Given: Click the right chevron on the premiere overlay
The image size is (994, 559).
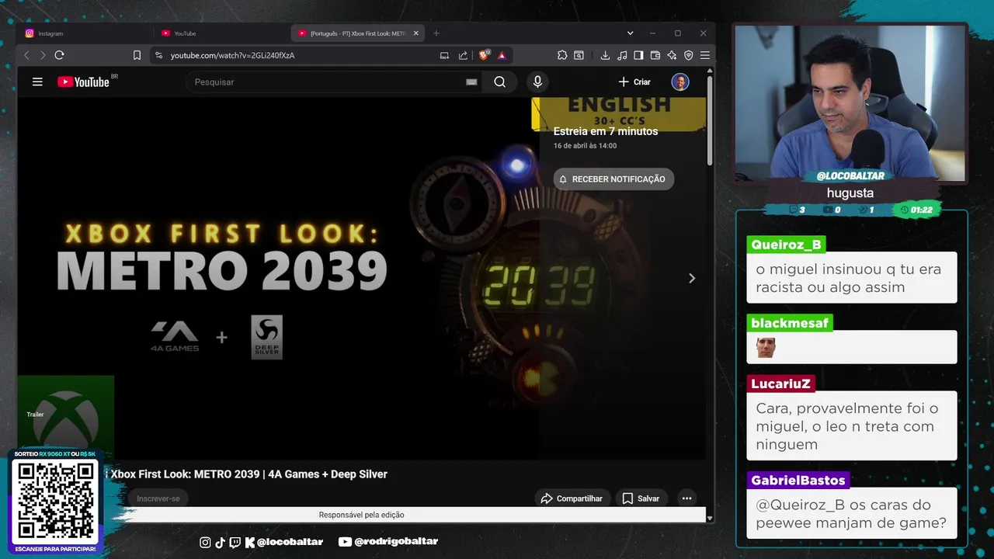Looking at the screenshot, I should pyautogui.click(x=692, y=278).
